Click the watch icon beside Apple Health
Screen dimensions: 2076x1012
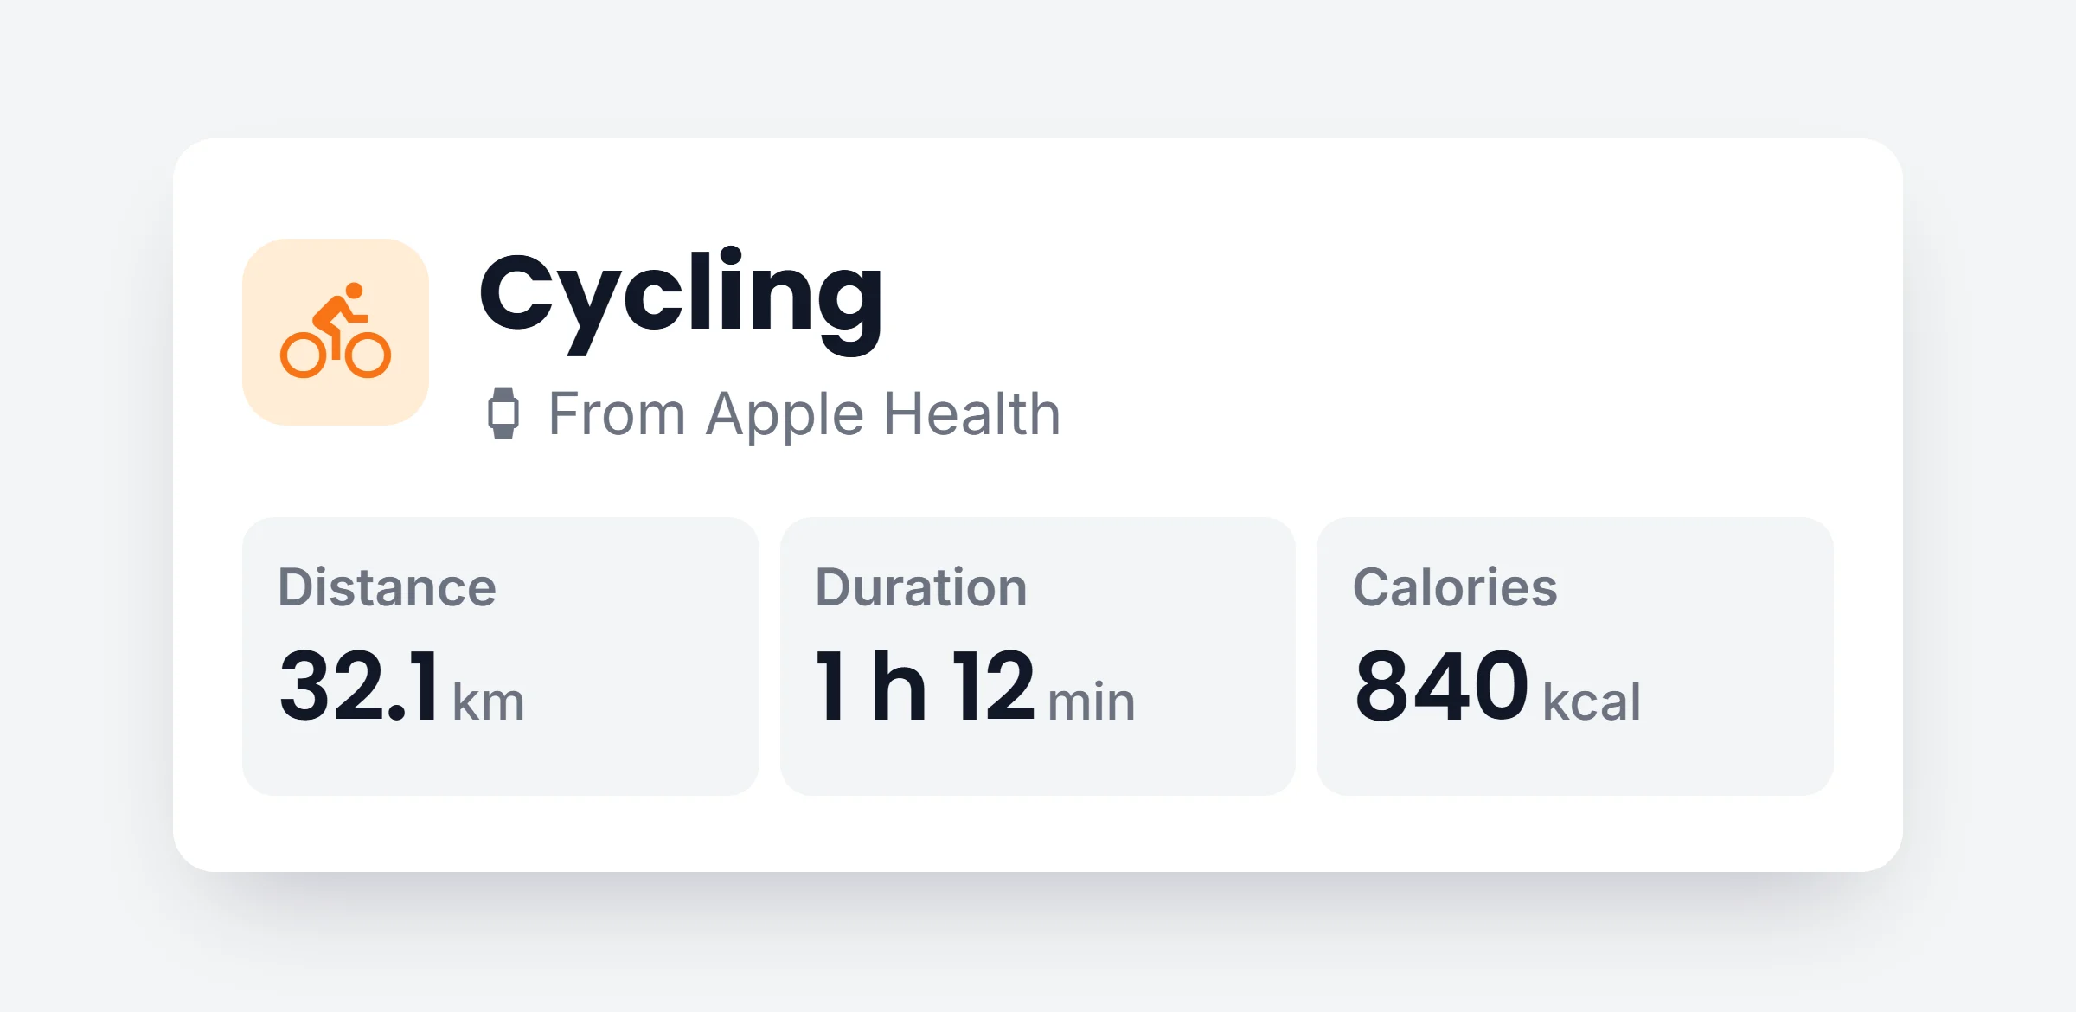[503, 413]
